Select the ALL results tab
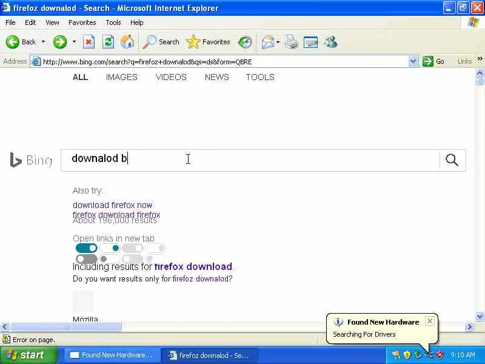This screenshot has height=364, width=485. (x=81, y=77)
